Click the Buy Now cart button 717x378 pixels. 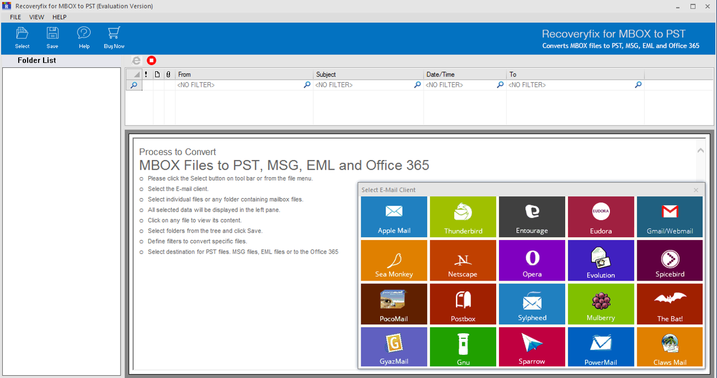(114, 38)
